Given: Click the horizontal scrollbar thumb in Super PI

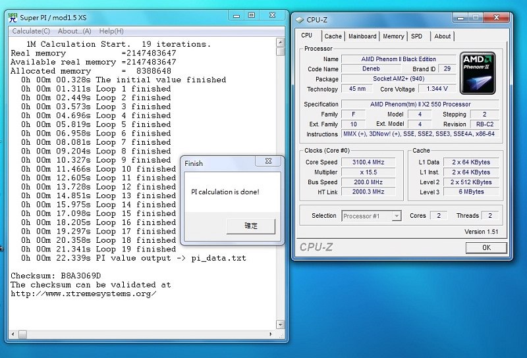Looking at the screenshot, I should (x=22, y=334).
